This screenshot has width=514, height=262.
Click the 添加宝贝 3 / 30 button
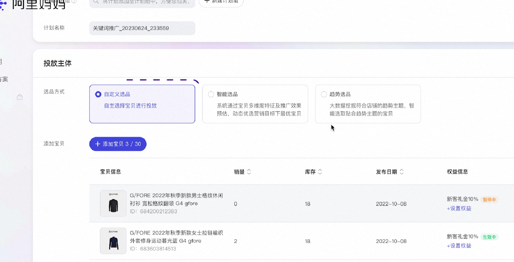118,144
